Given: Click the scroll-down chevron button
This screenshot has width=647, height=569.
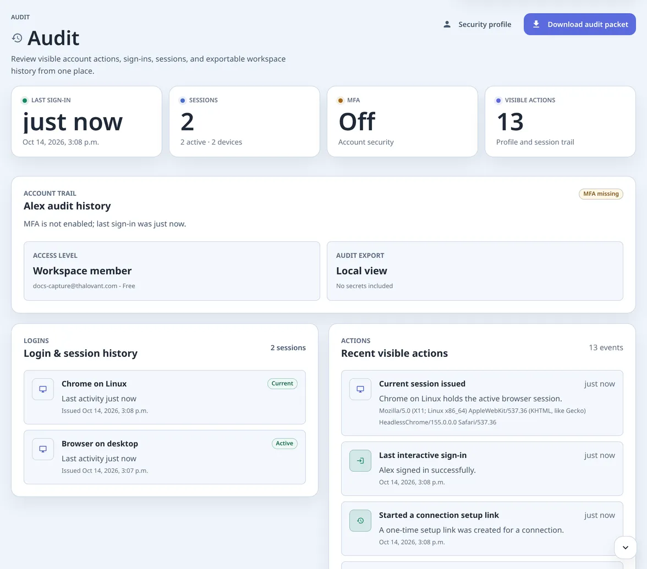Looking at the screenshot, I should [625, 548].
